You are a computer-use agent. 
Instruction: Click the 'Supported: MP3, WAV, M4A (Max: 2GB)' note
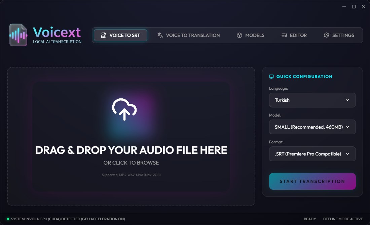coord(131,175)
